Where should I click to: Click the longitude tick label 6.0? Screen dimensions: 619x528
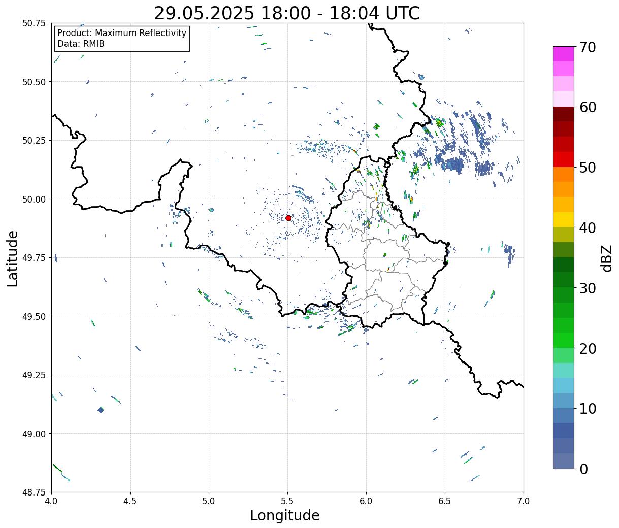tap(366, 501)
